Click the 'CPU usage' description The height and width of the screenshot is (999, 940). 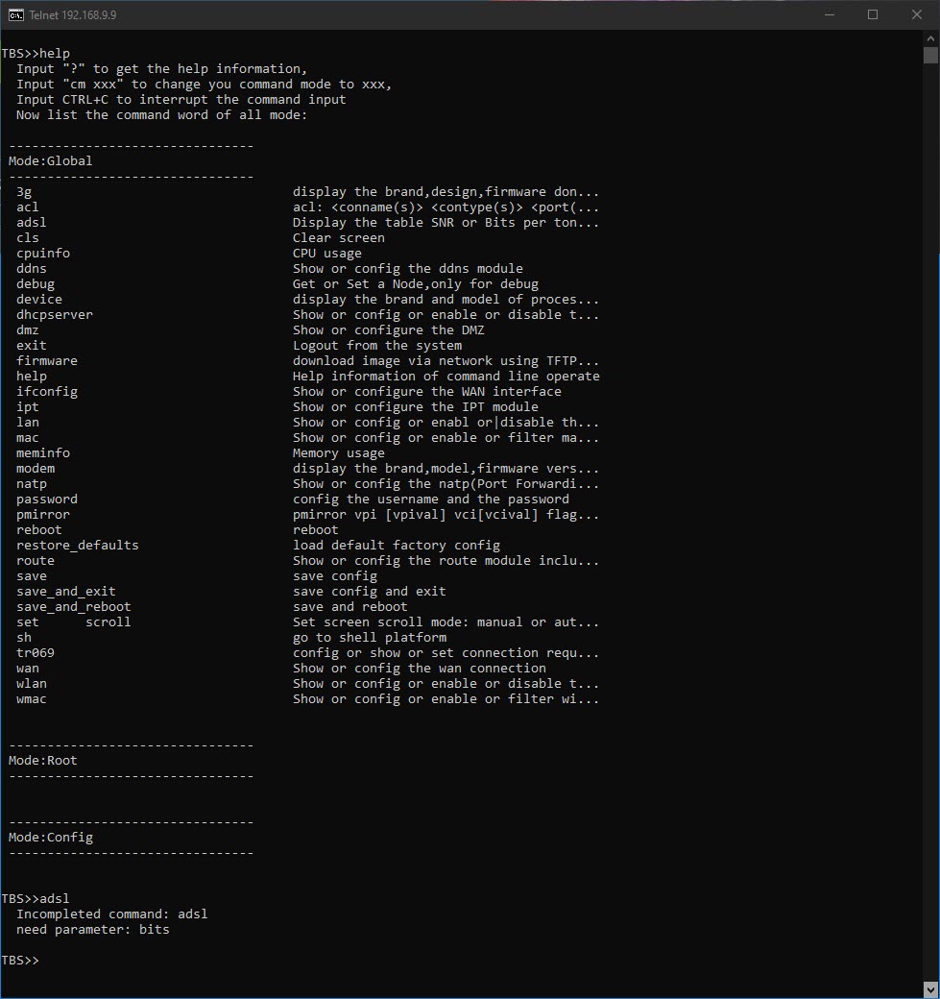tap(327, 253)
